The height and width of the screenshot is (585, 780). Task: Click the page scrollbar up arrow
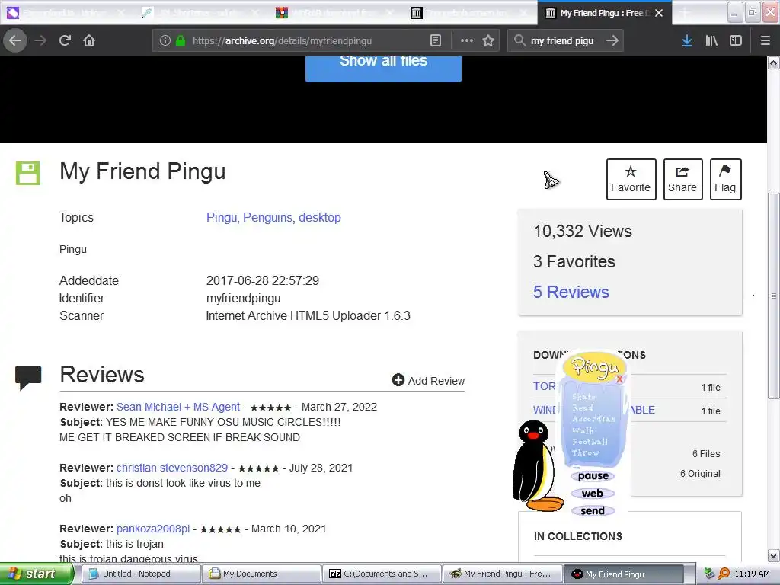[x=774, y=63]
